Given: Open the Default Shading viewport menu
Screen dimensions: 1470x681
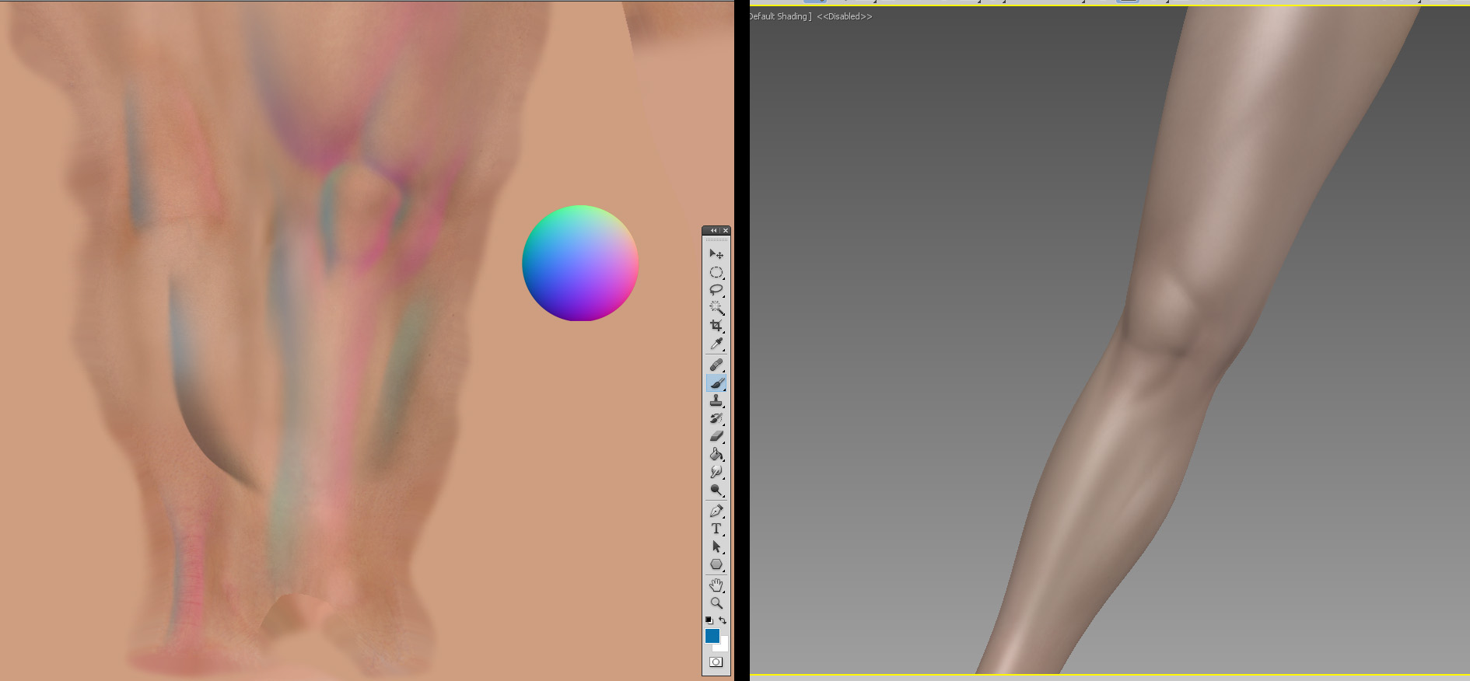Looking at the screenshot, I should click(x=780, y=16).
